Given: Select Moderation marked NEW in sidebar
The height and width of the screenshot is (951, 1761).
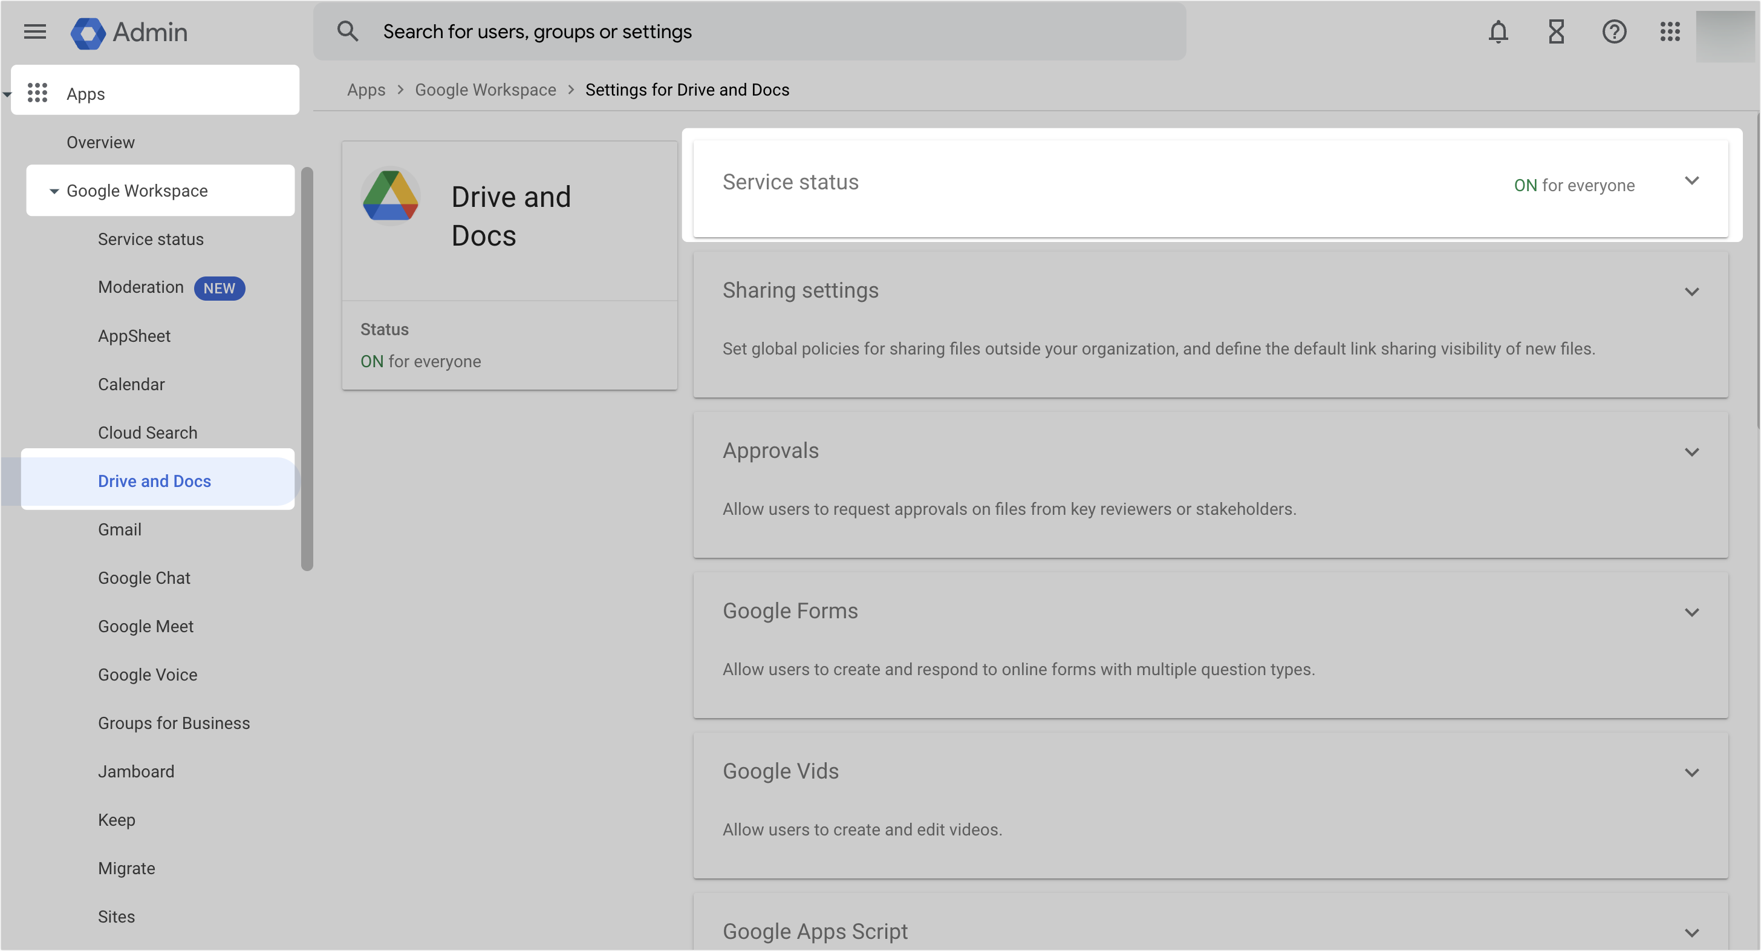Looking at the screenshot, I should click(141, 287).
